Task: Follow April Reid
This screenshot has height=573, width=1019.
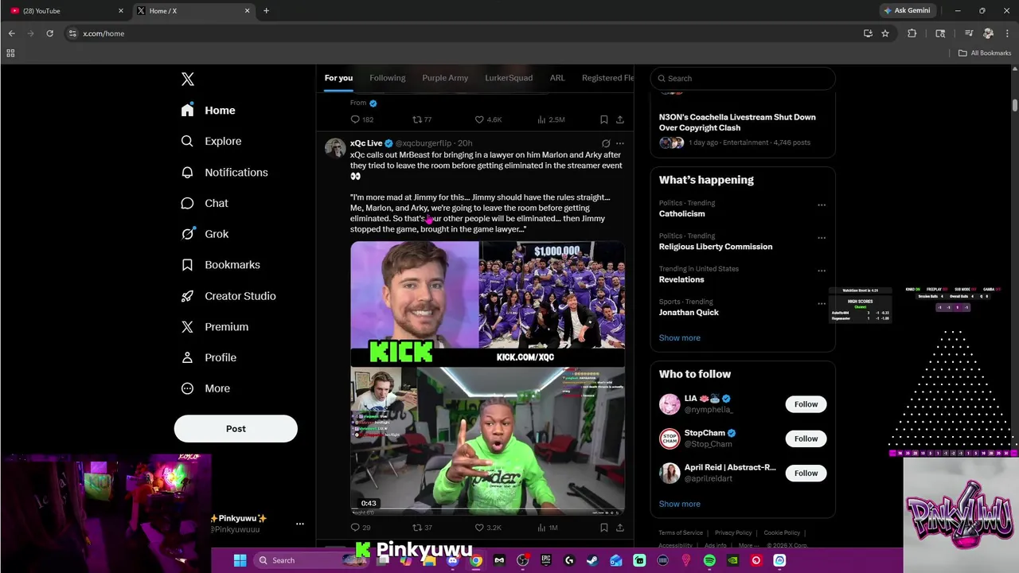Action: pyautogui.click(x=806, y=473)
